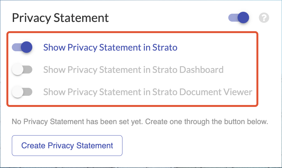
Task: Turn on the greyed-out Document Viewer switch
Action: click(x=22, y=92)
